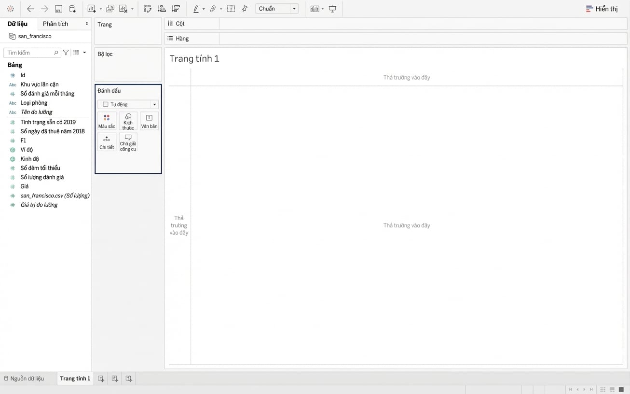630x394 pixels.
Task: Swap rows and columns icon
Action: 148,9
